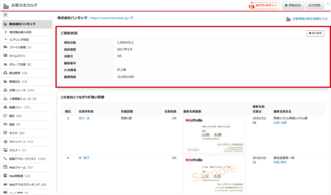The image size is (331, 195).
Task: Select ヒアリング状況 in the sidebar tree
Action: point(19,39)
